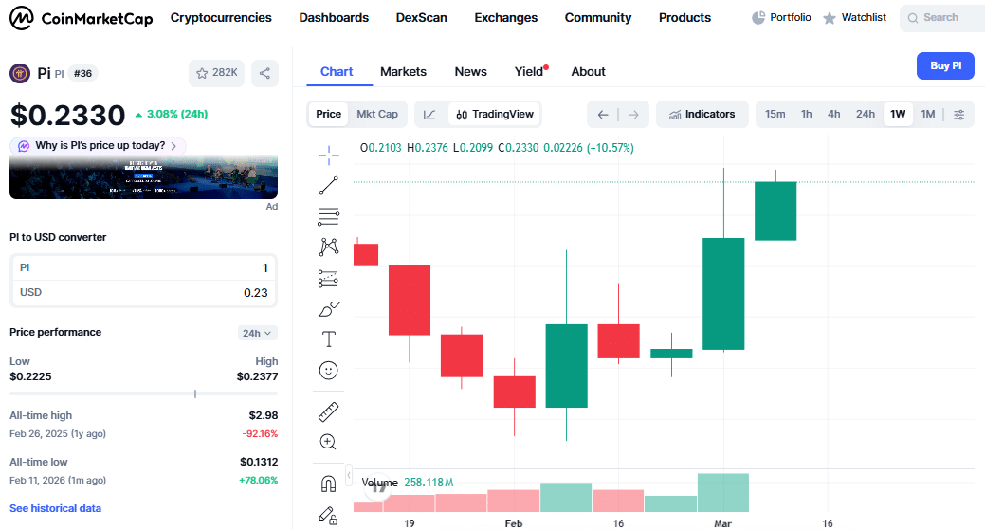Click the CoinMarketCap logo
Viewport: 985px width, 530px height.
[x=81, y=18]
